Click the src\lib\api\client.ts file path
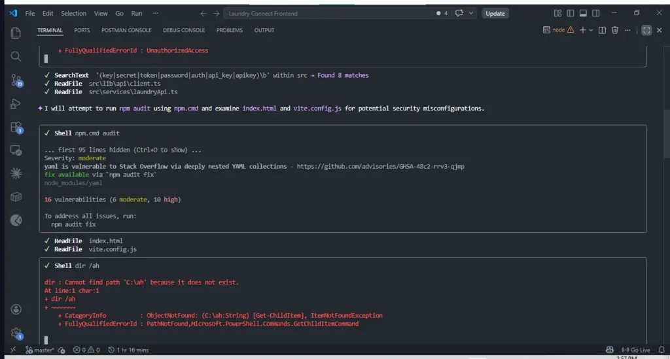This screenshot has width=670, height=359. pos(125,84)
